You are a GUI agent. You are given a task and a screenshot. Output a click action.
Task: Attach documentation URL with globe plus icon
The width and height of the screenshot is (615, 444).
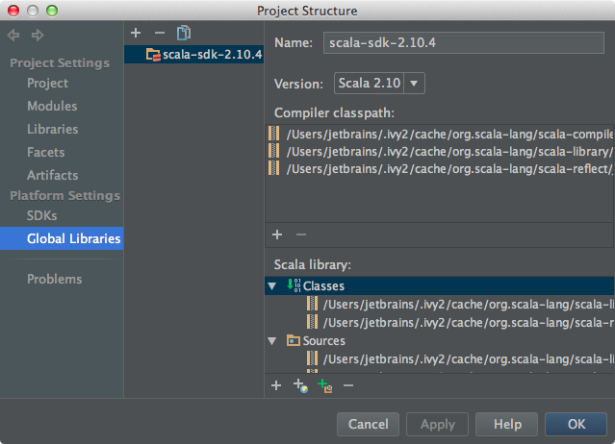pos(300,385)
